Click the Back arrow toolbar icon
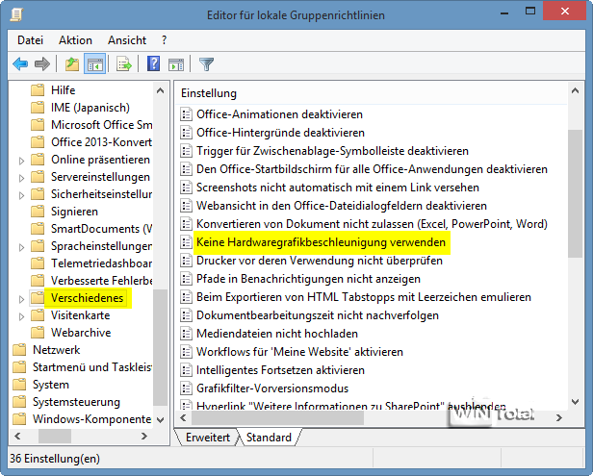The image size is (593, 476). [x=20, y=63]
